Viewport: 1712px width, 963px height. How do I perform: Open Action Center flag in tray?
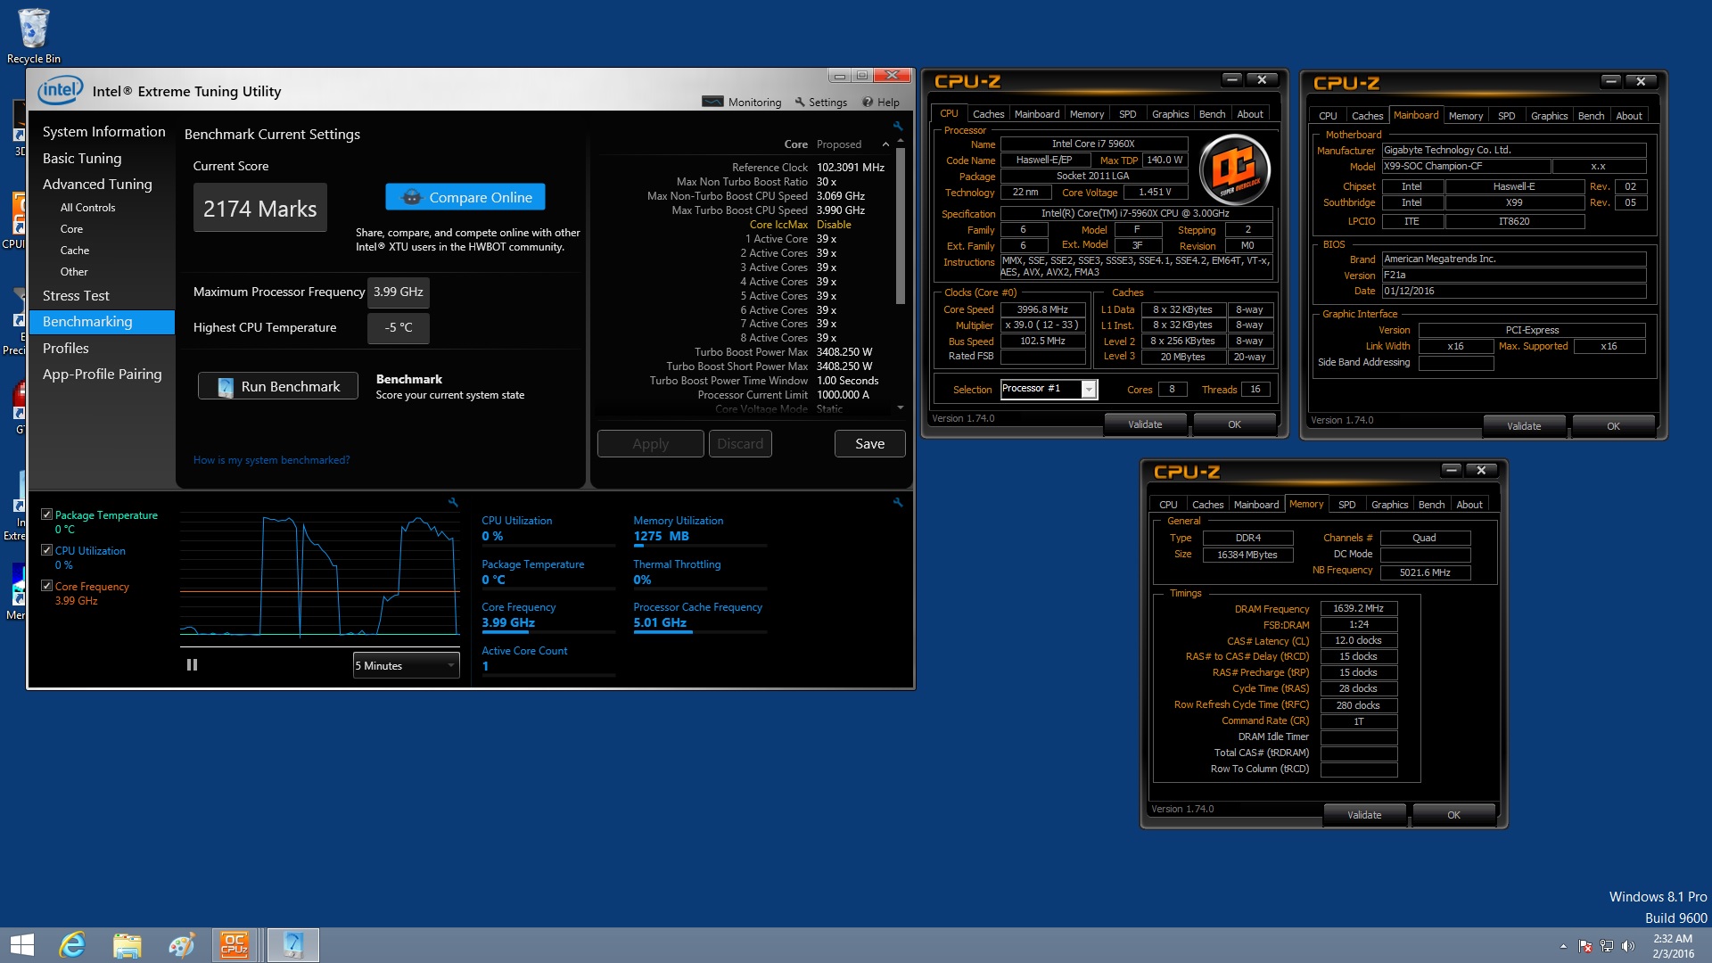click(1585, 946)
